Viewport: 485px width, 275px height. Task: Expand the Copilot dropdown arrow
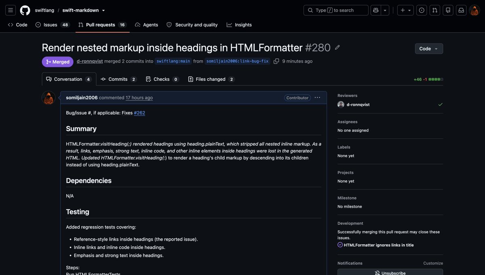pos(385,10)
